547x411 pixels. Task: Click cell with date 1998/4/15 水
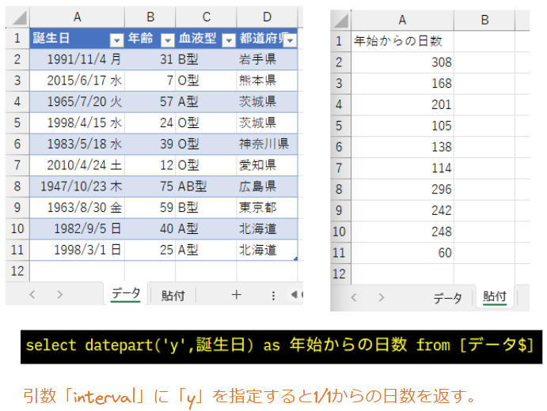[x=77, y=123]
